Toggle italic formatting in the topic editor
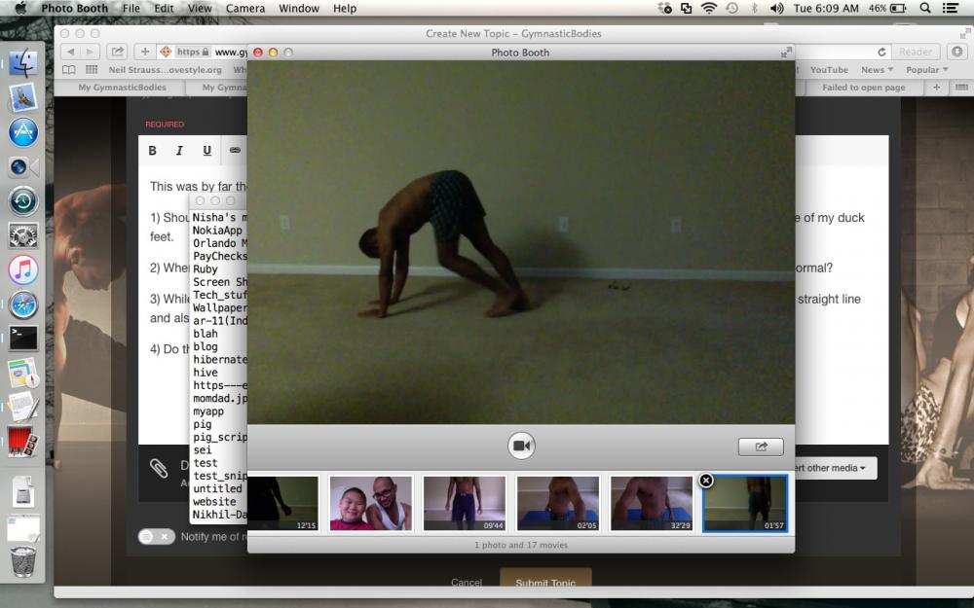Image resolution: width=974 pixels, height=608 pixels. tap(179, 150)
